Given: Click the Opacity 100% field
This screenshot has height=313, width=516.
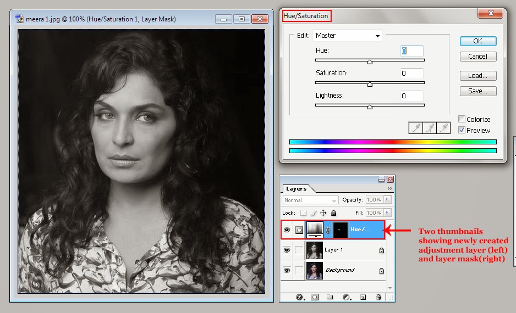Looking at the screenshot, I should click(x=375, y=199).
